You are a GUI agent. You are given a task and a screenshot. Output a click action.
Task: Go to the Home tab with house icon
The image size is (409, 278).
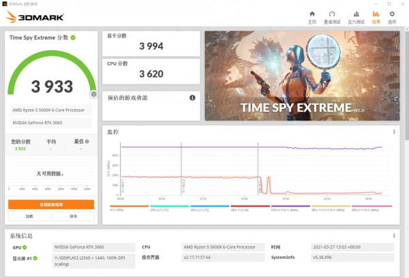point(312,17)
